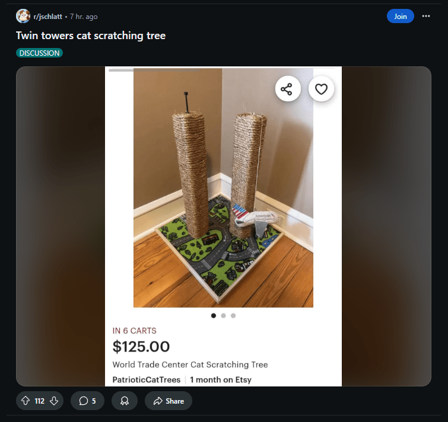Favorite the item with the heart icon

pyautogui.click(x=321, y=89)
